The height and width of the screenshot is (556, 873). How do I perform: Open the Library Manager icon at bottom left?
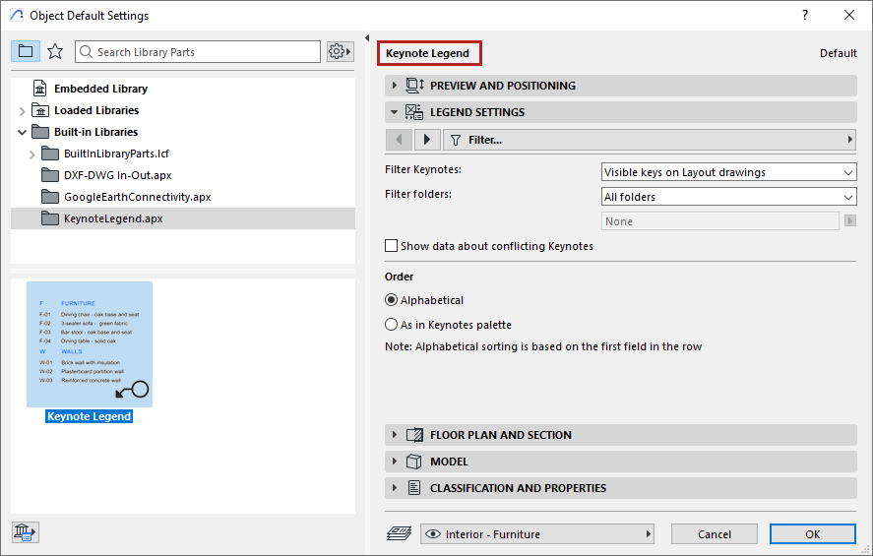click(25, 532)
